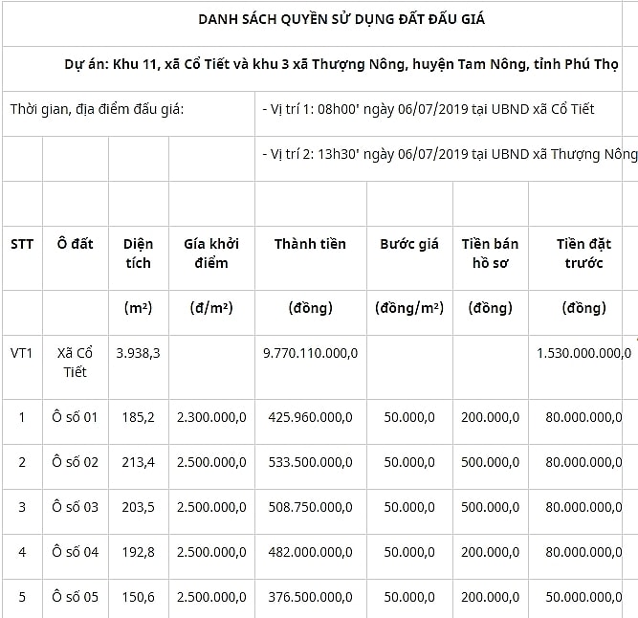Select 'Vị trí 1: 08h00' auction time line
This screenshot has width=638, height=618.
429,109
